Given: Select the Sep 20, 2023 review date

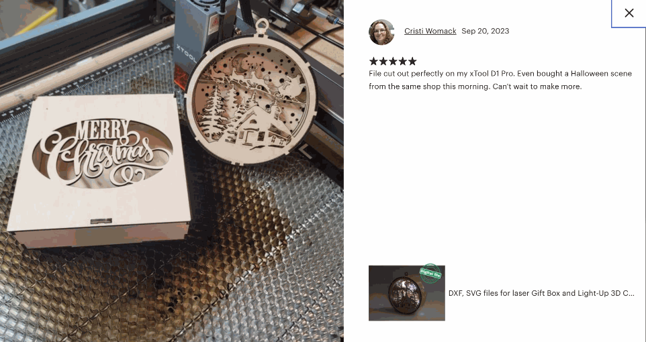Looking at the screenshot, I should point(485,31).
